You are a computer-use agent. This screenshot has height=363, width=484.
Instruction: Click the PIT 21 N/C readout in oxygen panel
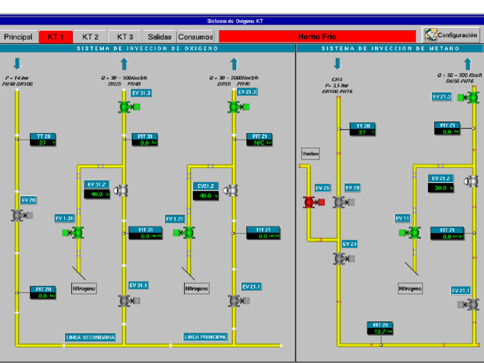(x=259, y=139)
